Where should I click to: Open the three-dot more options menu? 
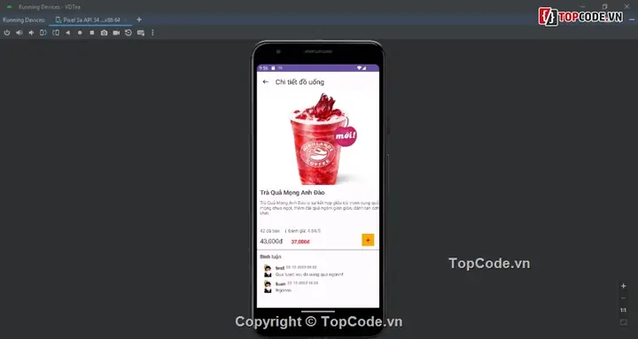click(152, 33)
